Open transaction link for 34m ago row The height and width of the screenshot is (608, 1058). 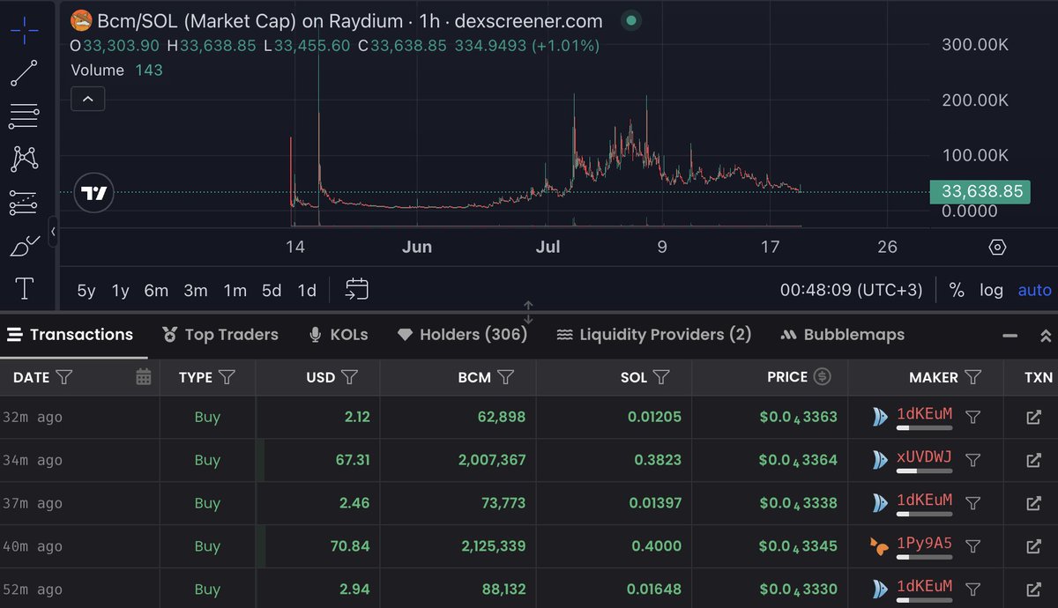point(1033,460)
